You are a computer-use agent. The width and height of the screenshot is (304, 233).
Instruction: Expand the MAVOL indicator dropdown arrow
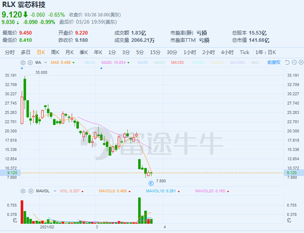[x=55, y=191]
